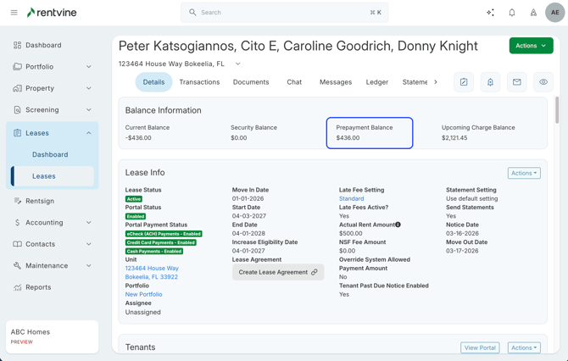This screenshot has width=568, height=361.
Task: Open the 123464 House Way unit link
Action: click(x=152, y=268)
